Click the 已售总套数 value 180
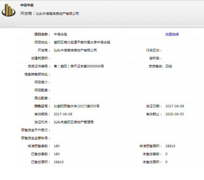Screen dimensions: 204x180 tap(57, 154)
